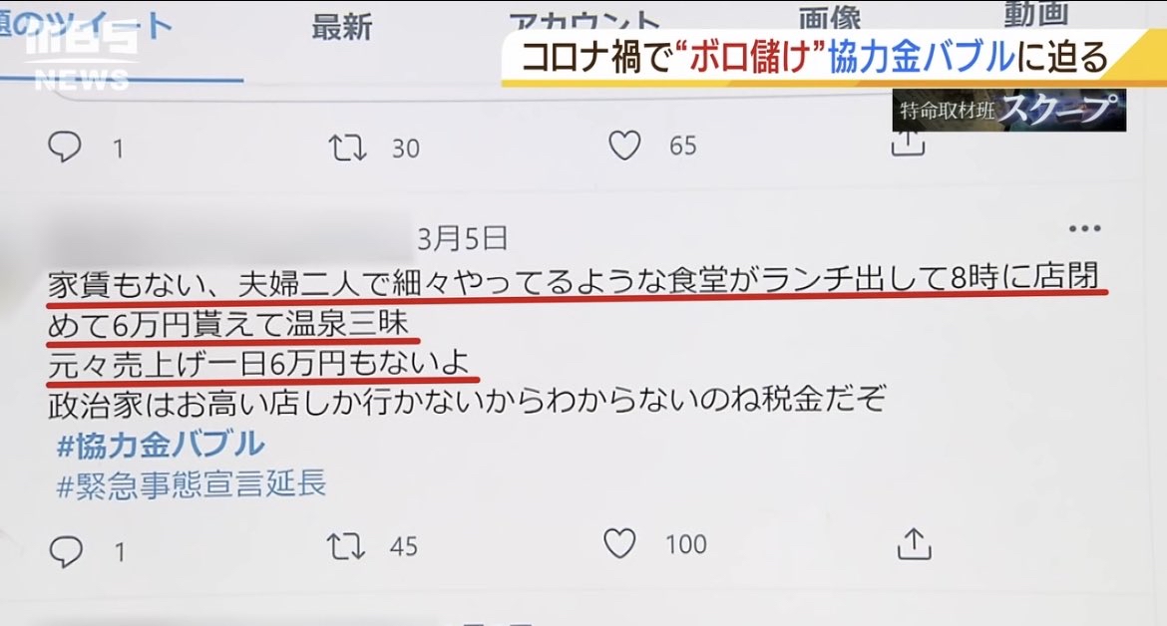The image size is (1167, 626).
Task: Open the #協力金バブル hashtag
Action: [160, 445]
